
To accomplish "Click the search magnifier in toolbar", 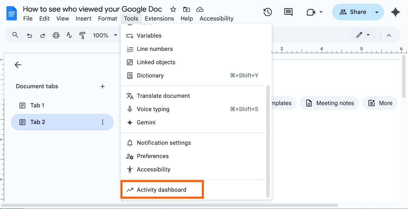I will point(15,35).
